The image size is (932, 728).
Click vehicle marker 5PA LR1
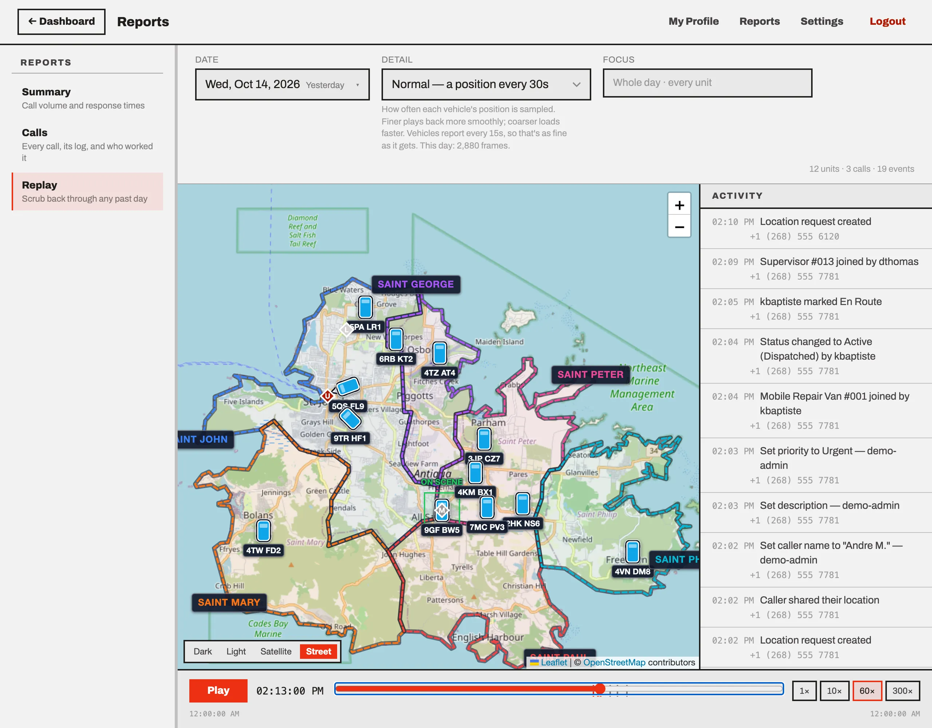(365, 307)
